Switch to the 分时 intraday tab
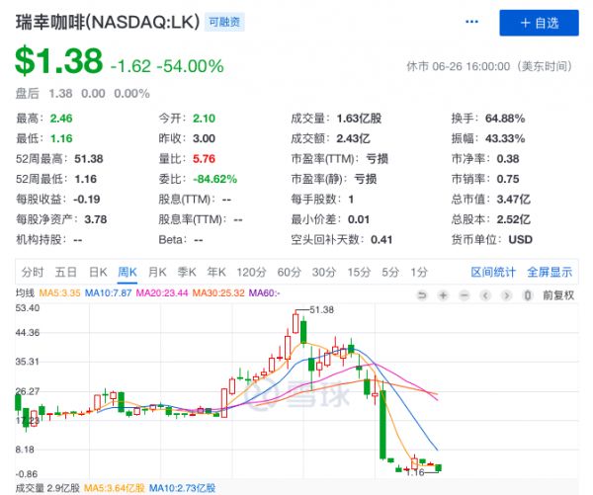The width and height of the screenshot is (593, 495). (32, 271)
